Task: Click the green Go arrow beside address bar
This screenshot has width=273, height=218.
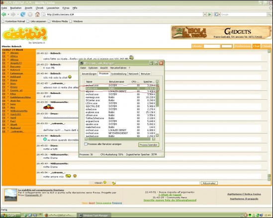Action: coord(210,14)
